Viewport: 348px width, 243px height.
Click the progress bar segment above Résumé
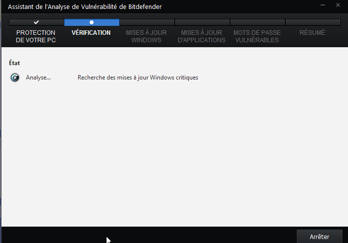(313, 22)
